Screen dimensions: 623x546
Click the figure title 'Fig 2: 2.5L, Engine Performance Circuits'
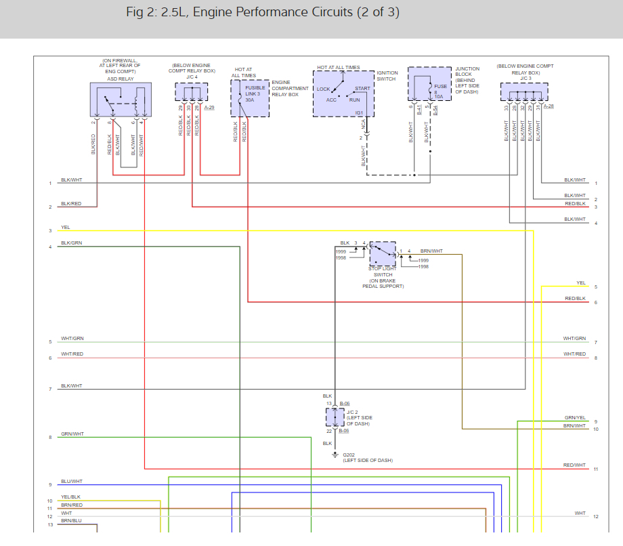(x=263, y=12)
